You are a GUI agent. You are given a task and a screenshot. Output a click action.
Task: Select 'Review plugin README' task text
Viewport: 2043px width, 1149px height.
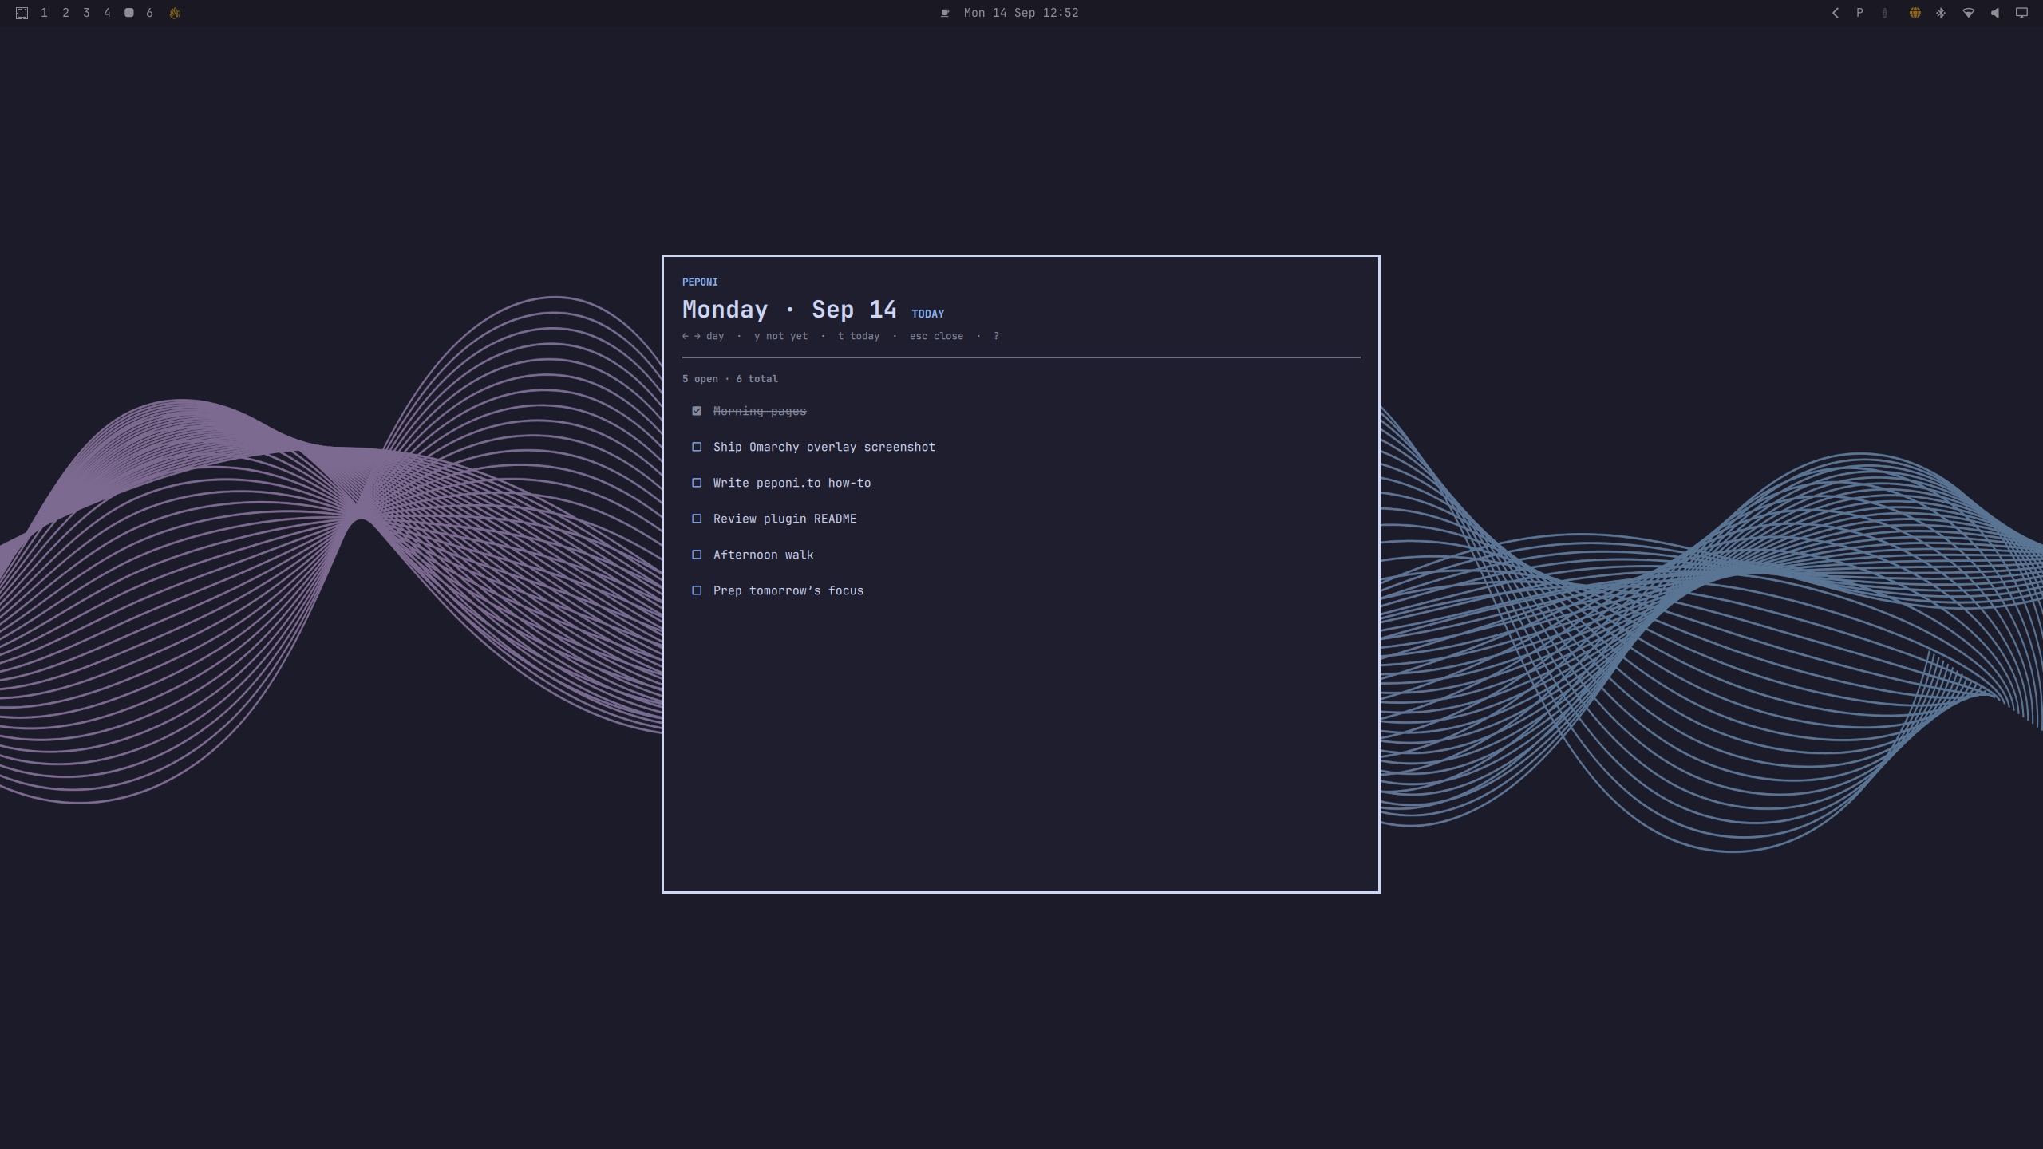(x=784, y=519)
